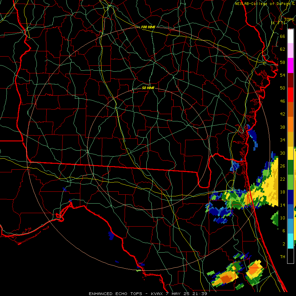This screenshot has height=296, width=296.
Task: Click the 'K FT' legend units label
Action: point(278,23)
